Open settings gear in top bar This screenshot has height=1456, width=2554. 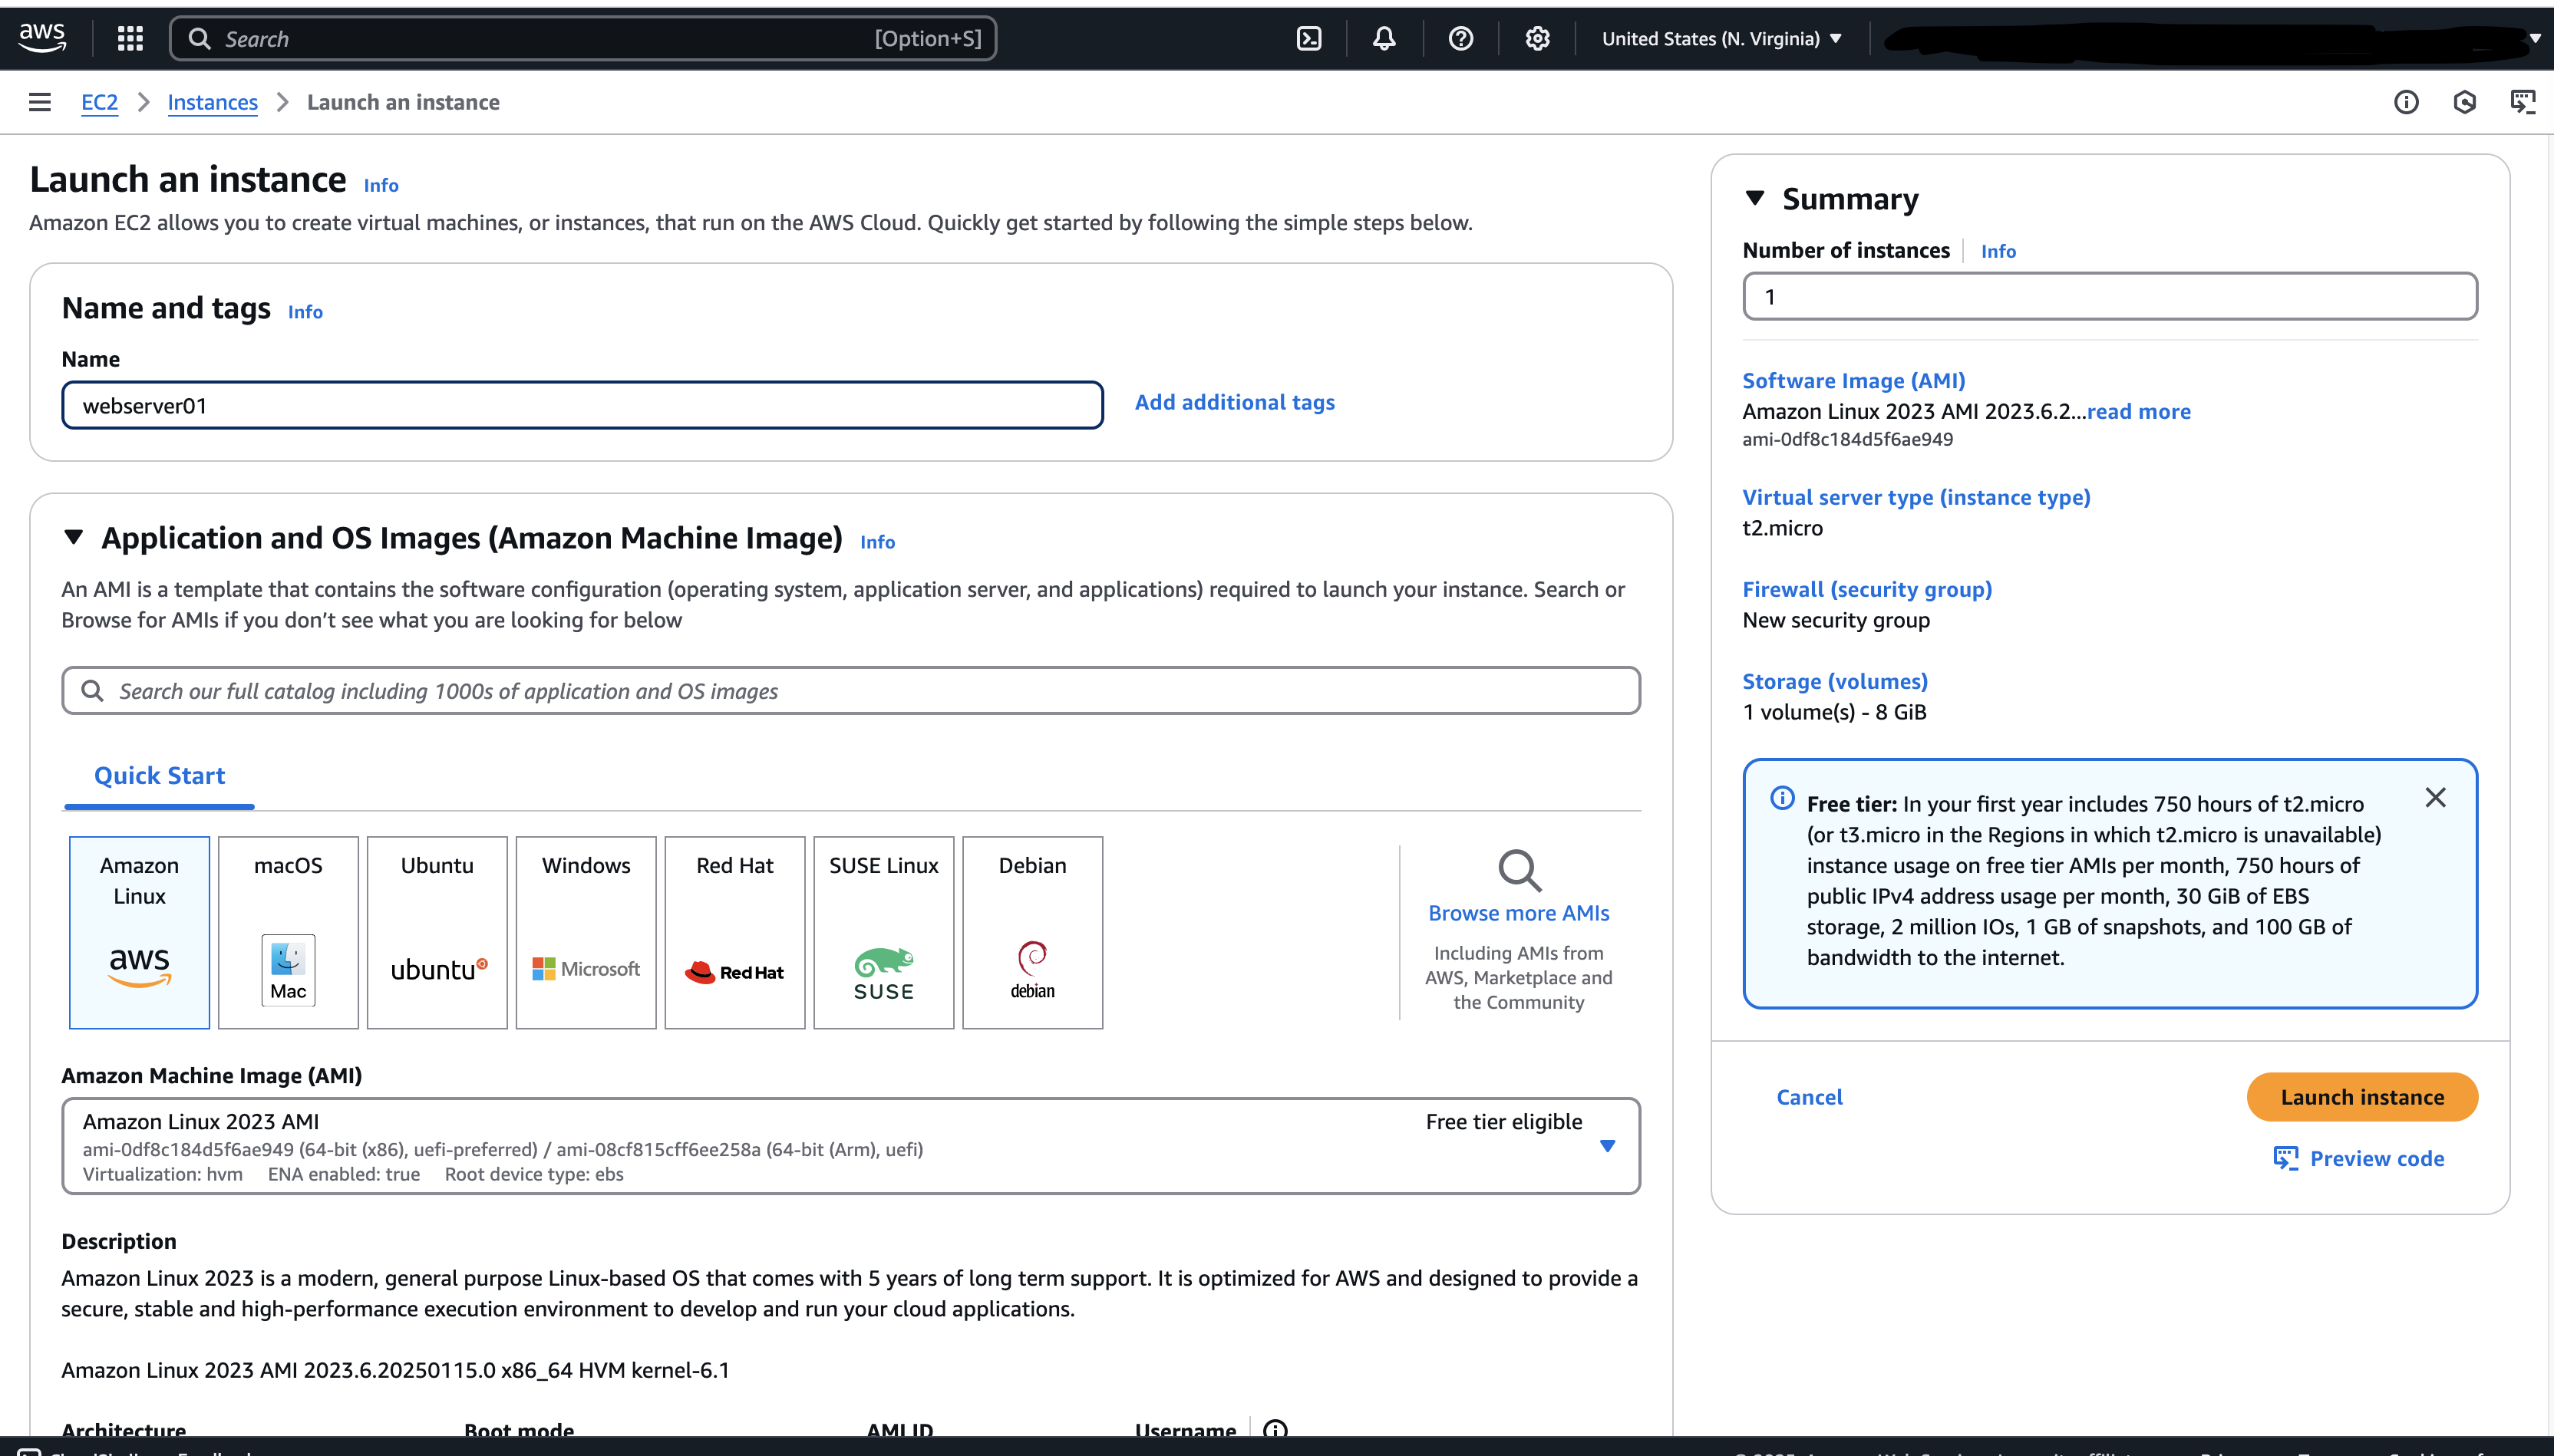(1538, 38)
